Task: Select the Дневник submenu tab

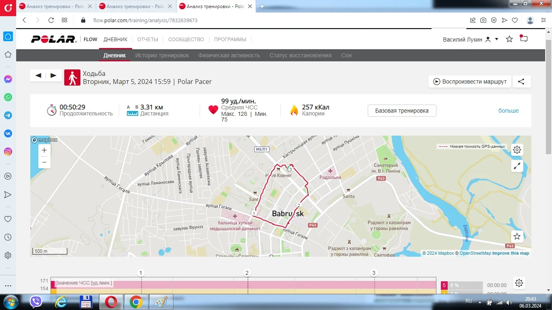Action: [x=115, y=55]
